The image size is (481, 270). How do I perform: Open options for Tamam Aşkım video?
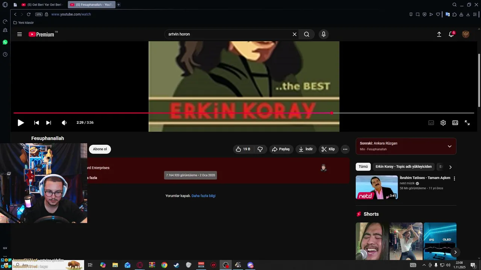point(454,178)
